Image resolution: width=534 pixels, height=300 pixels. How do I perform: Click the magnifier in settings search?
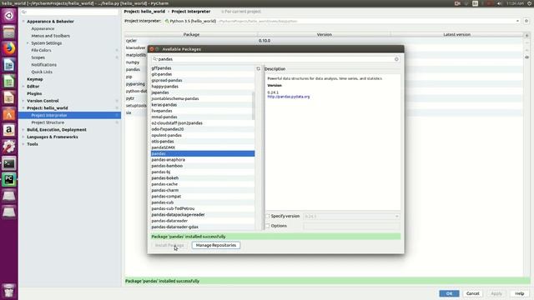[23, 12]
